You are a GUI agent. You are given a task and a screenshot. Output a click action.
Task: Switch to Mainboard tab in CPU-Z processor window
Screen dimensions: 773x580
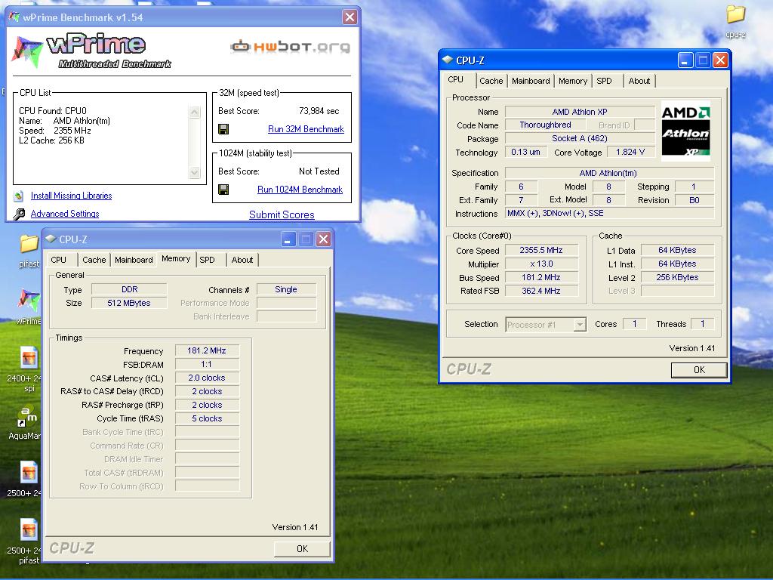531,81
